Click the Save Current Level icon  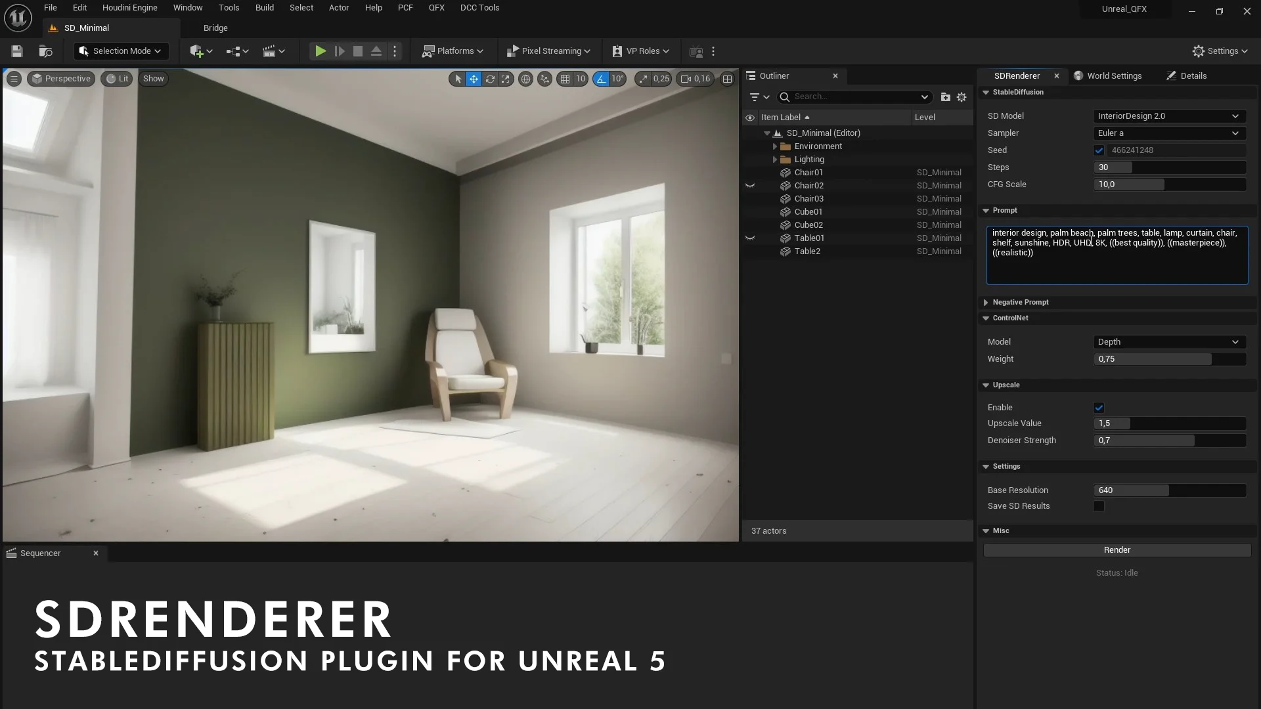pyautogui.click(x=16, y=51)
